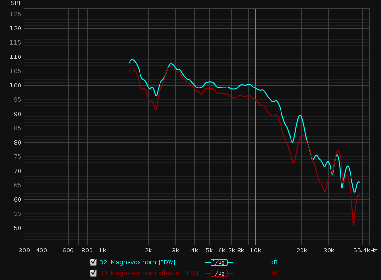
Task: Click the 5k frequency axis label
Action: coord(209,251)
